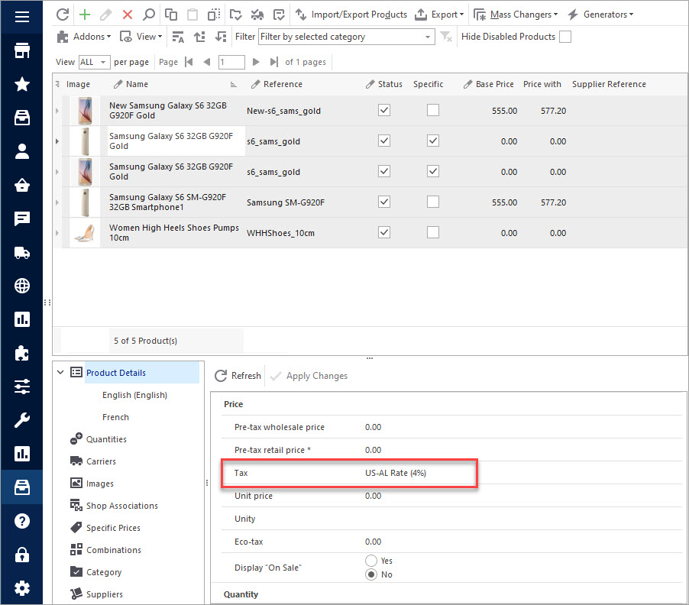Open the store icon in sidebar
Viewport: 689px width, 605px height.
[x=22, y=50]
